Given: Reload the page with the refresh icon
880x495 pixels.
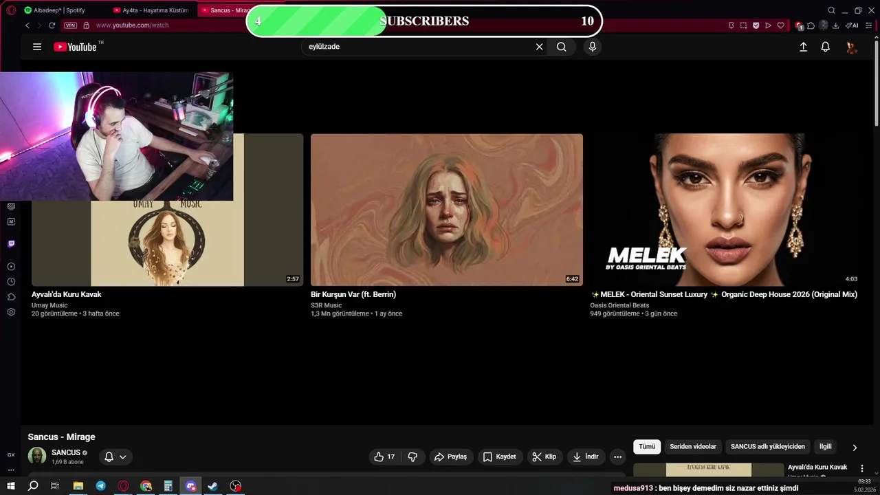Looking at the screenshot, I should coord(52,25).
